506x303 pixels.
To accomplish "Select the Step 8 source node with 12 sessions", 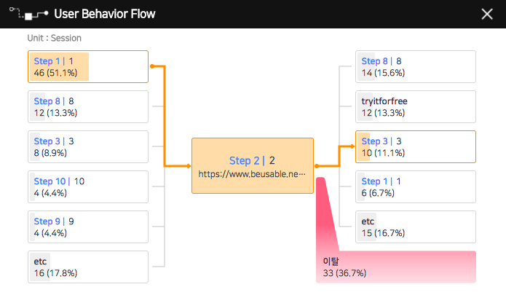I will [88, 106].
